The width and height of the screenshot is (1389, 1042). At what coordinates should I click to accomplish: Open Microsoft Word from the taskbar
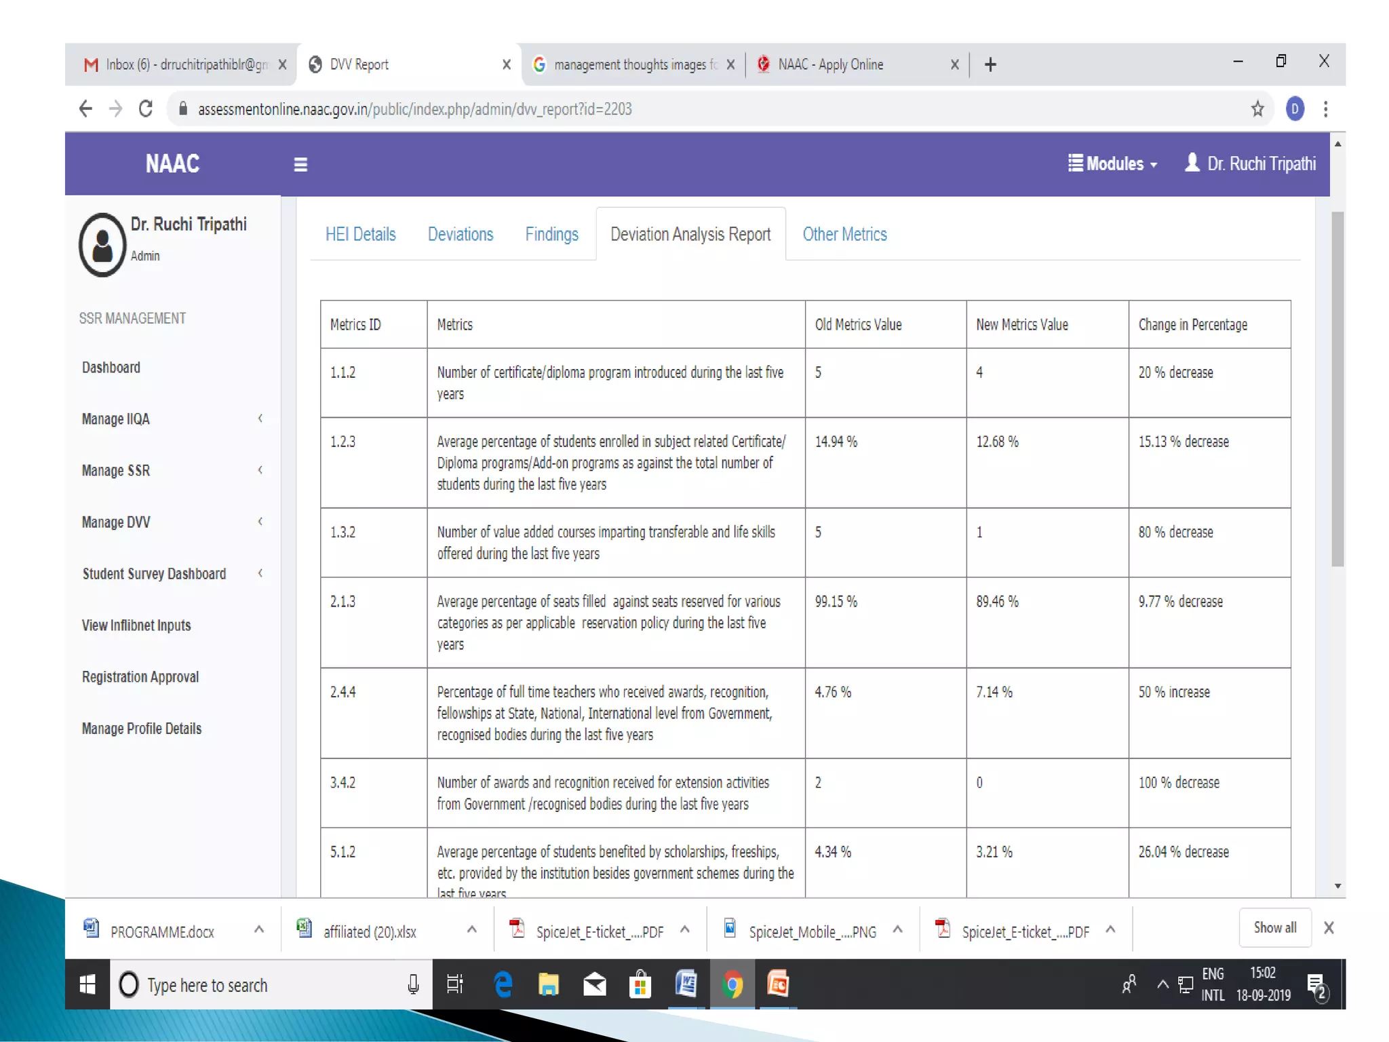(686, 984)
